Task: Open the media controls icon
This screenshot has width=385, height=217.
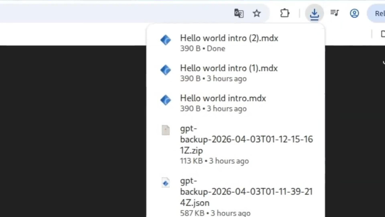Action: tap(335, 13)
